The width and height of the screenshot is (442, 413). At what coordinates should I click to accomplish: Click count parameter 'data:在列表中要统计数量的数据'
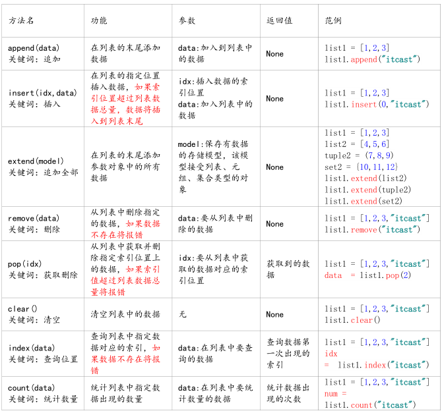(x=215, y=393)
